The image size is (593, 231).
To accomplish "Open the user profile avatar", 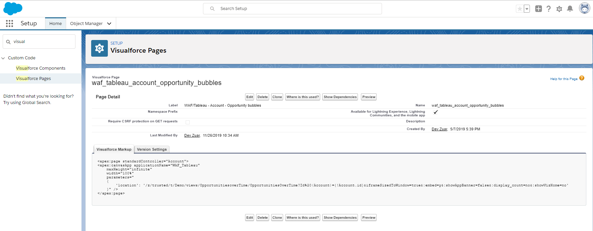I will click(x=584, y=8).
